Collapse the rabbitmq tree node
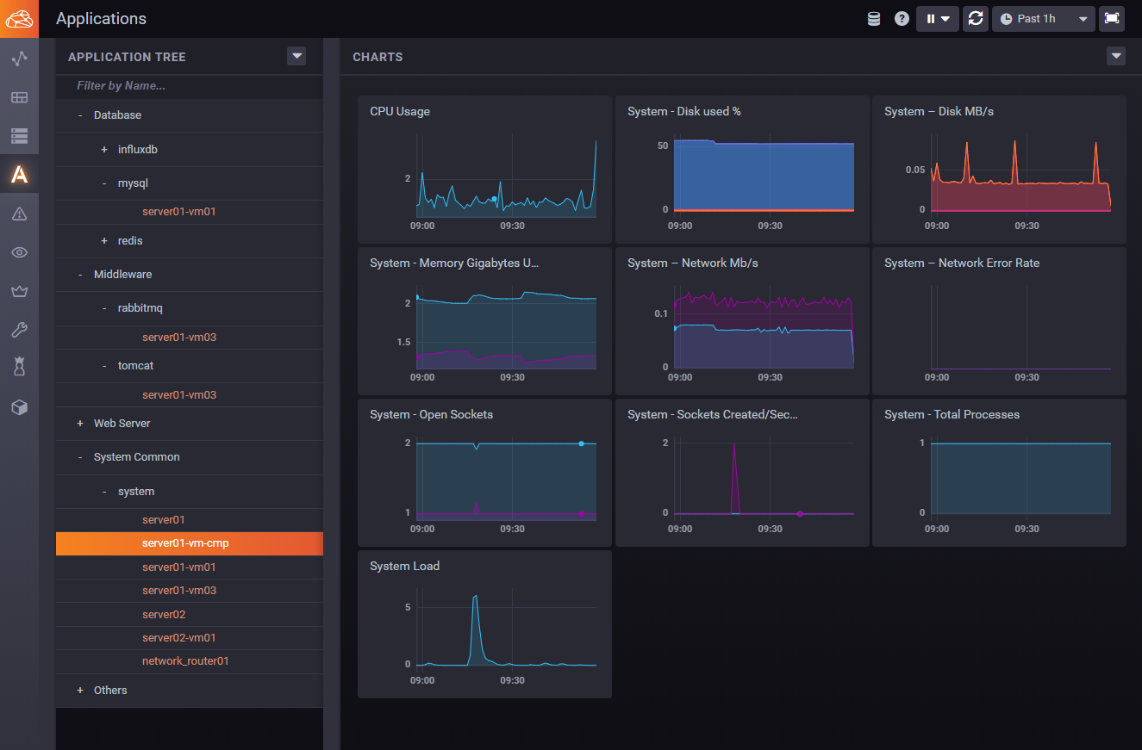 pyautogui.click(x=104, y=308)
